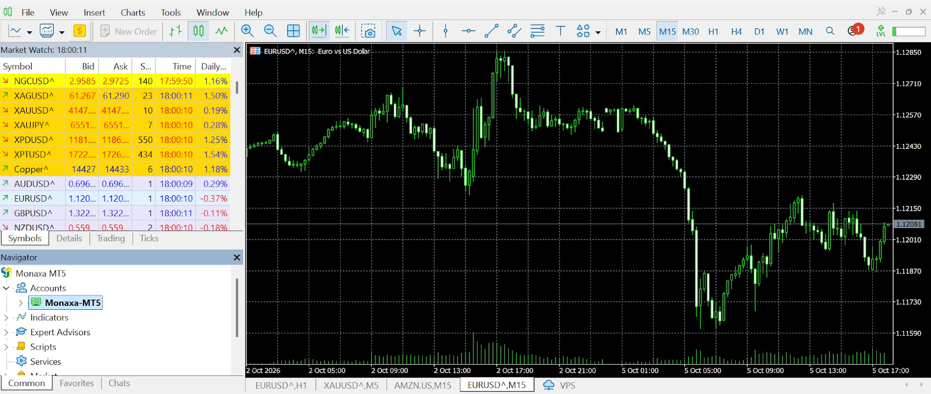Tile windows with the grid icon
Image resolution: width=931 pixels, height=394 pixels.
click(x=294, y=31)
